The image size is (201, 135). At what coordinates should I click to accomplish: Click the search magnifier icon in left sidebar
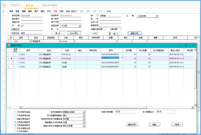(4, 6)
